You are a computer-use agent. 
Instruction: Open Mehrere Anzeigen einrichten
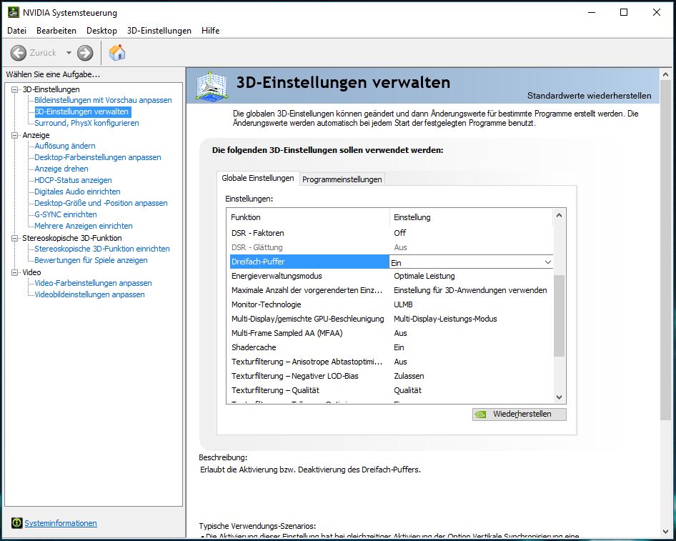[83, 226]
